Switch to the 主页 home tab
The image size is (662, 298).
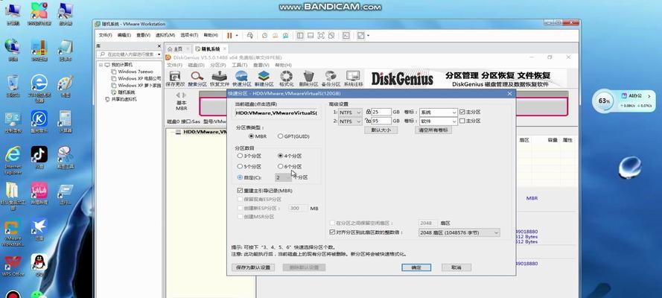click(x=178, y=49)
